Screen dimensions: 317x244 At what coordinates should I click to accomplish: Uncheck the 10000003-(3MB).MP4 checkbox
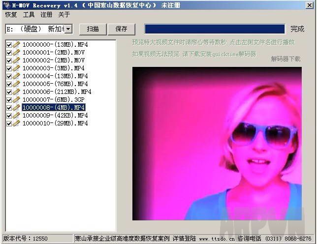click(9, 68)
